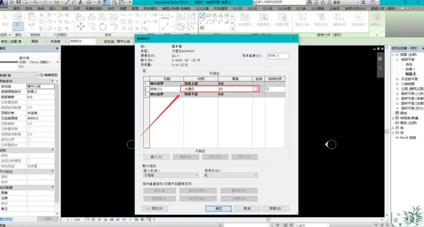Click the Open file icon in quick access toolbar
424x227 pixels.
[x=12, y=2]
